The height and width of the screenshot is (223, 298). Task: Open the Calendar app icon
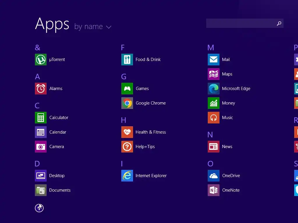click(41, 132)
